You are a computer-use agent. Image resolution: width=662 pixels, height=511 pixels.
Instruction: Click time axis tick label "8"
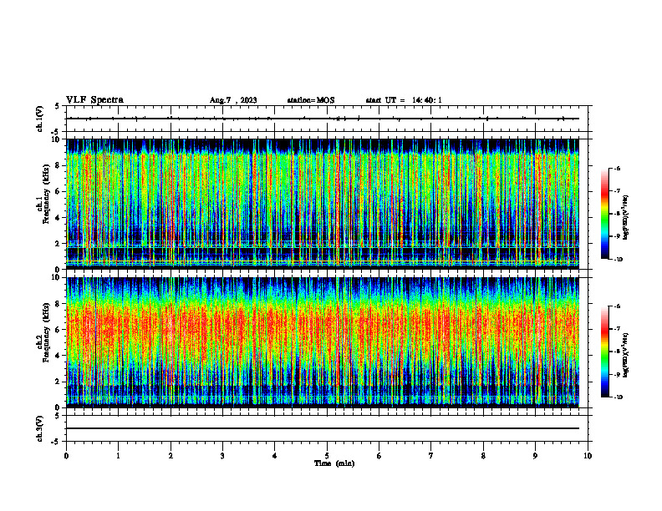tap(483, 456)
